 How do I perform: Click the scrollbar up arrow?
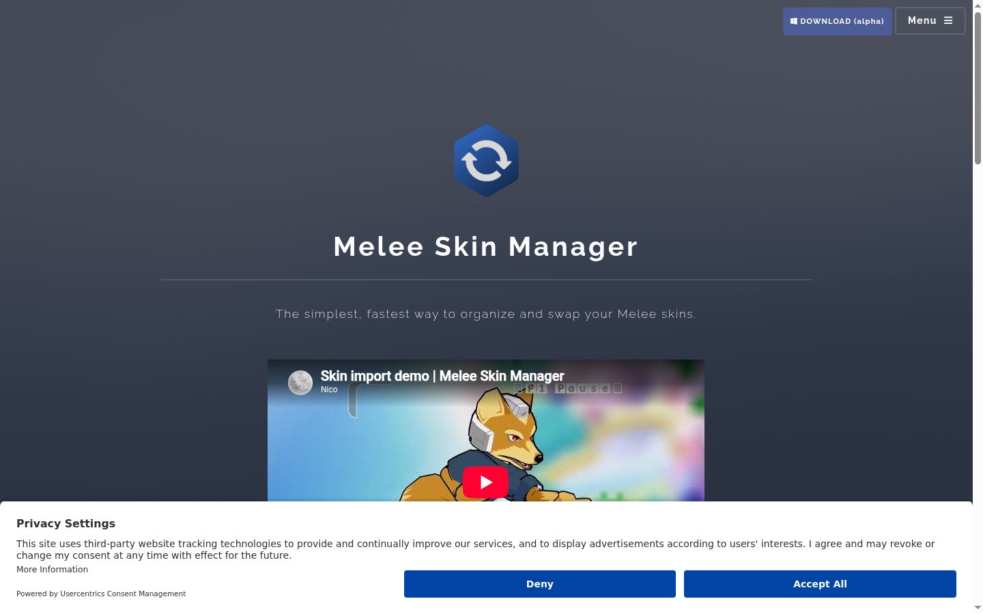pos(978,5)
